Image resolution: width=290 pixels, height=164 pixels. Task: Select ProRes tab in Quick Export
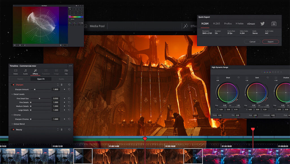(228, 24)
